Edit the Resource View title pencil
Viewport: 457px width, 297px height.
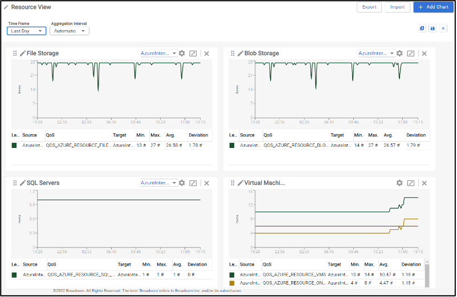point(6,7)
